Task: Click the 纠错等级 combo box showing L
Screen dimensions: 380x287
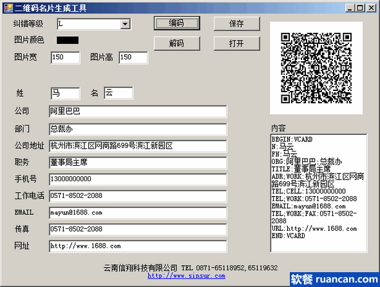Action: pos(94,24)
